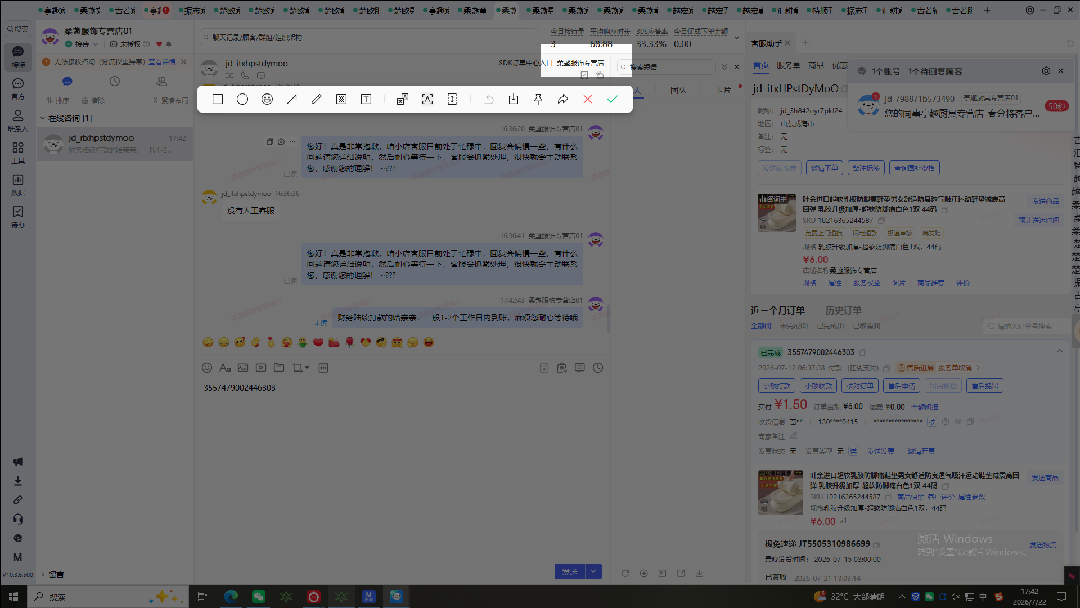
Task: Open the 查看详情 link in warning banner
Action: coord(162,62)
